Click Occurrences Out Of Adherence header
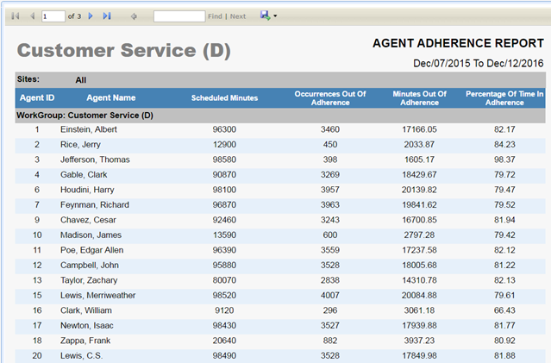 tap(330, 97)
